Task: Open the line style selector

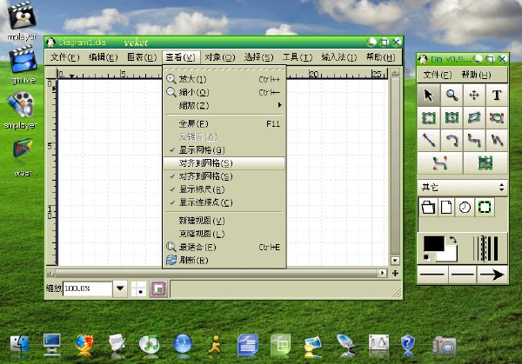Action: tap(463, 275)
